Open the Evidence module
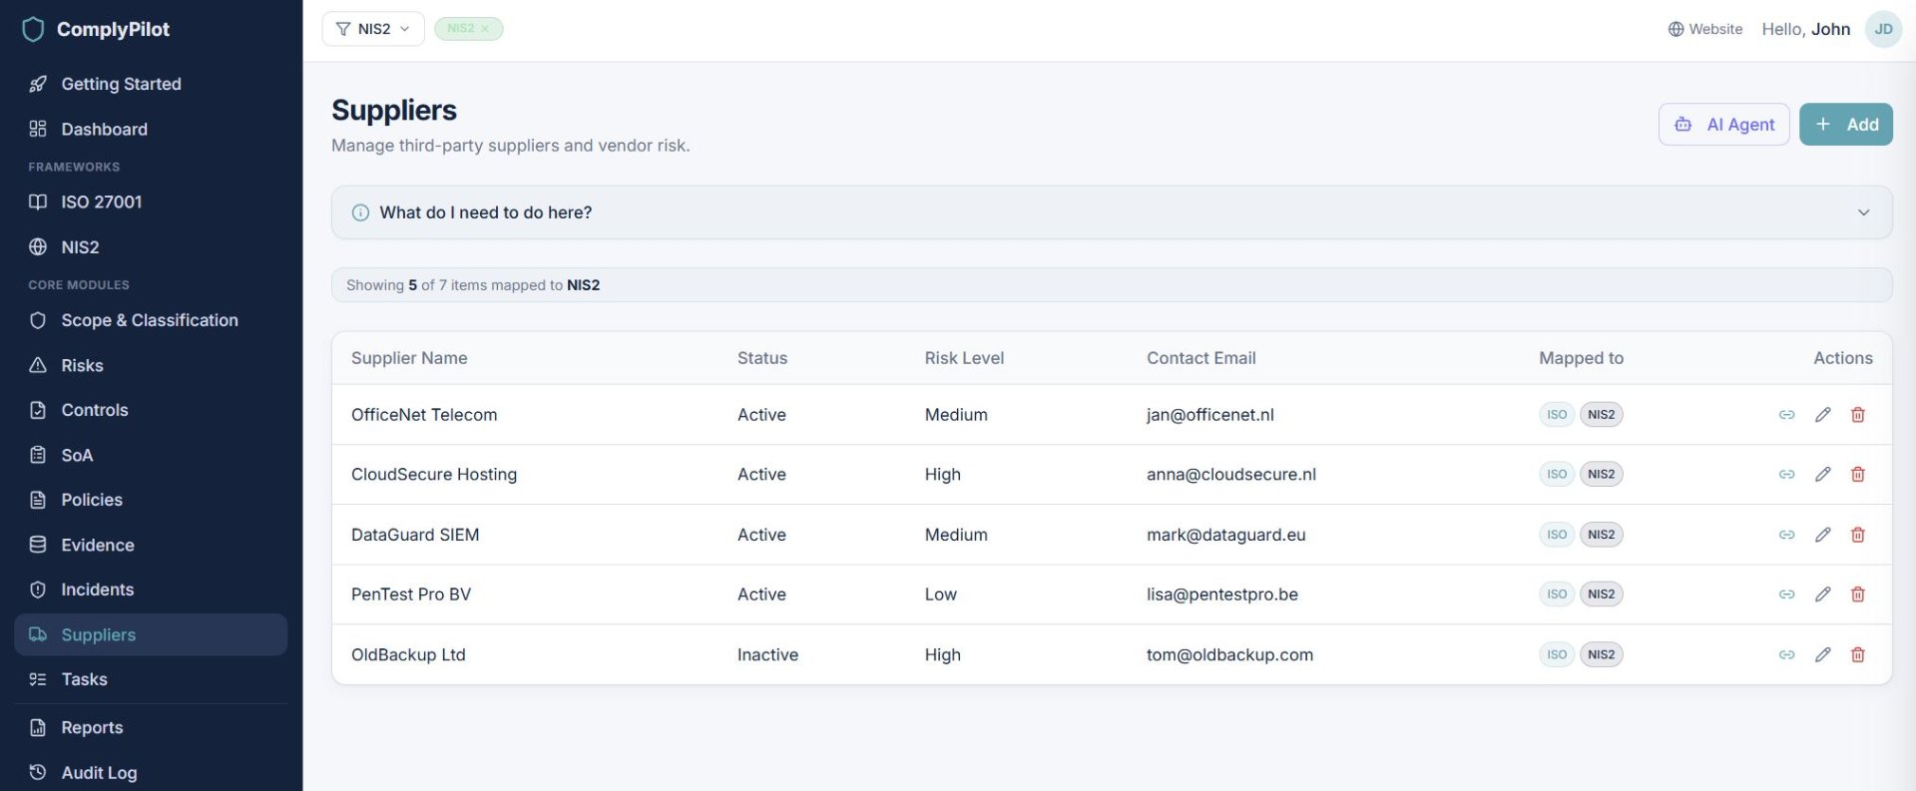The width and height of the screenshot is (1916, 791). pyautogui.click(x=151, y=545)
